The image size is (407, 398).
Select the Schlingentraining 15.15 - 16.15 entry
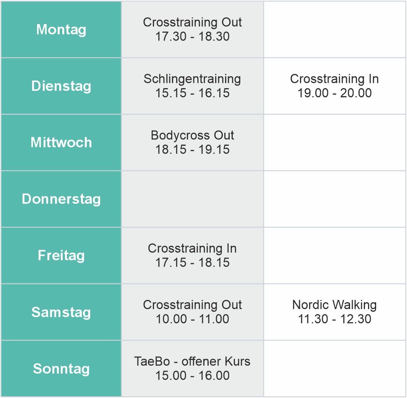pyautogui.click(x=192, y=86)
